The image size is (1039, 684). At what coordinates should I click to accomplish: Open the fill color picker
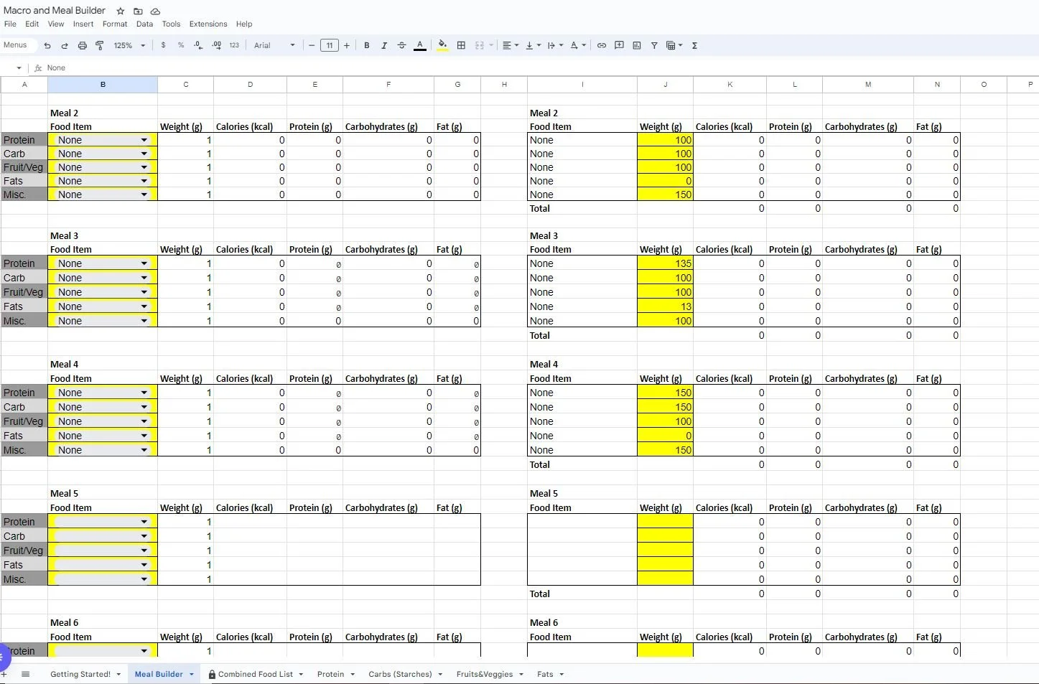tap(442, 45)
